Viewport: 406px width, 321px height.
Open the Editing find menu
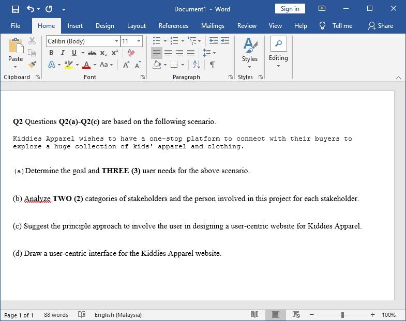tap(278, 52)
